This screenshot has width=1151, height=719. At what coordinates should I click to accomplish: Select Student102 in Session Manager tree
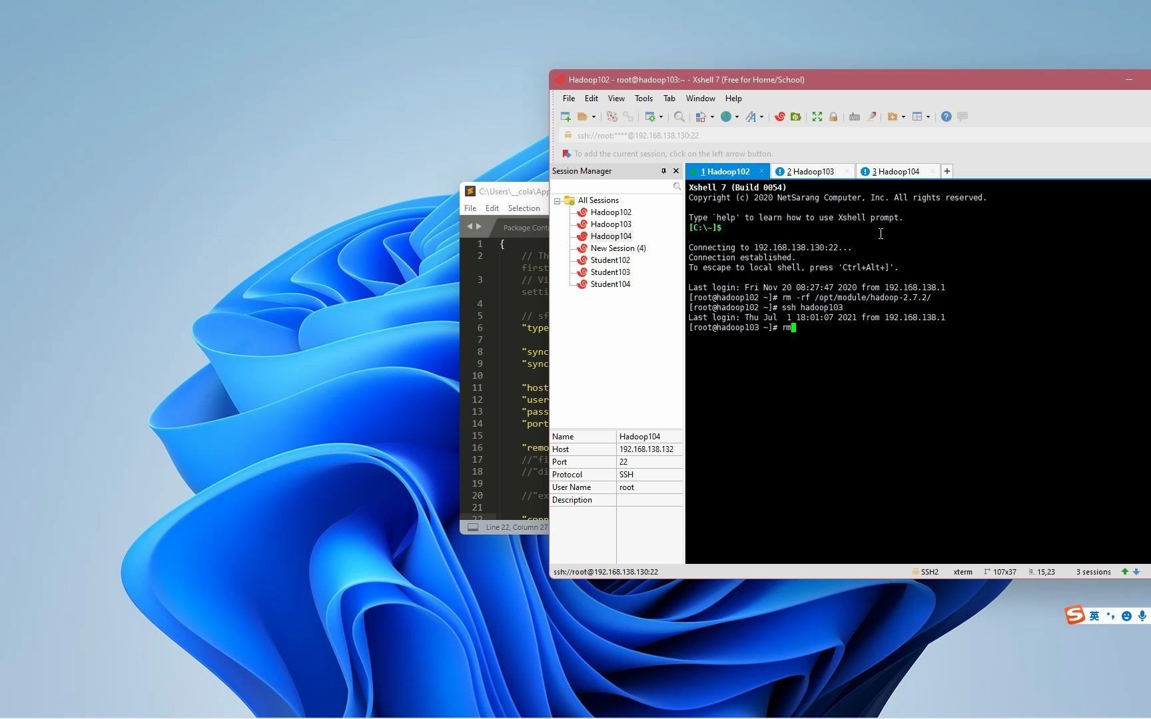(610, 260)
